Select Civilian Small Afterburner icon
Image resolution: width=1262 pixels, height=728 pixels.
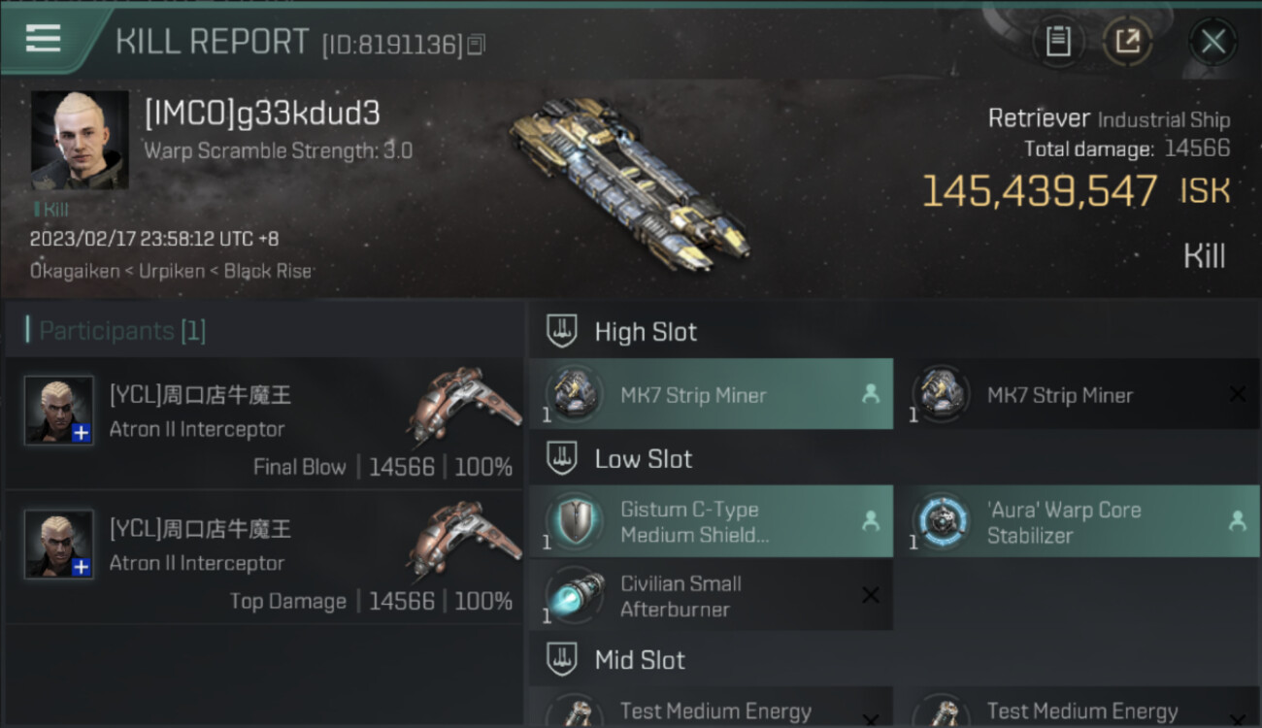574,595
